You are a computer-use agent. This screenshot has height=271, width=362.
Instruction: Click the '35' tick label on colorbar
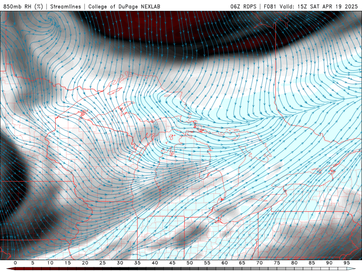(x=138, y=263)
